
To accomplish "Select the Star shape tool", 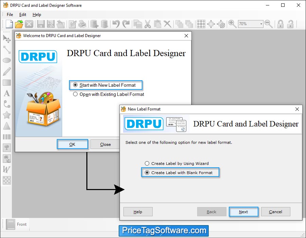I will pos(7,115).
